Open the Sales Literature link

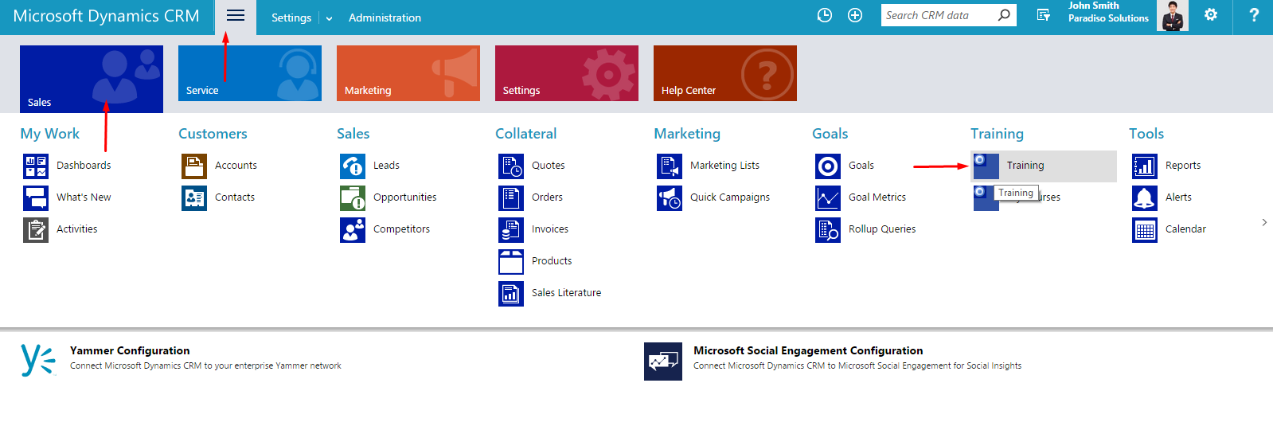566,293
